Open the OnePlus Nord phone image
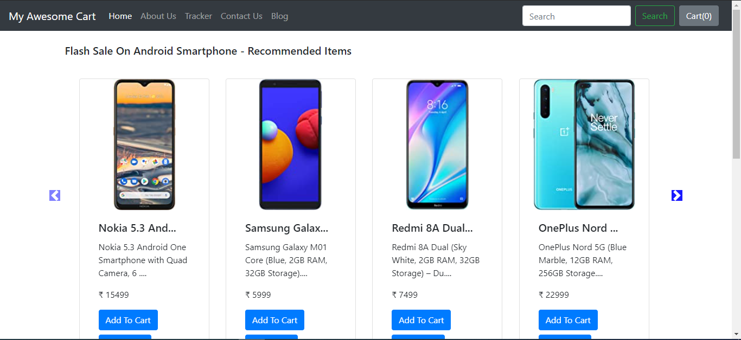741x340 pixels. (x=584, y=145)
